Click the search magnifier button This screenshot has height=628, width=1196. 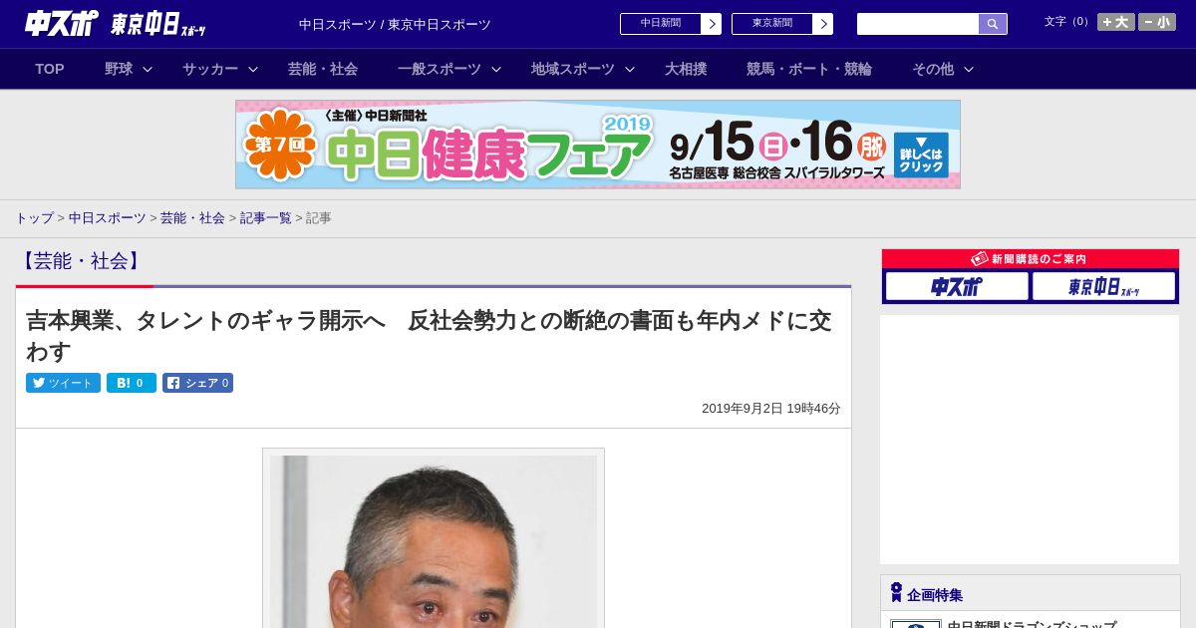pos(993,24)
